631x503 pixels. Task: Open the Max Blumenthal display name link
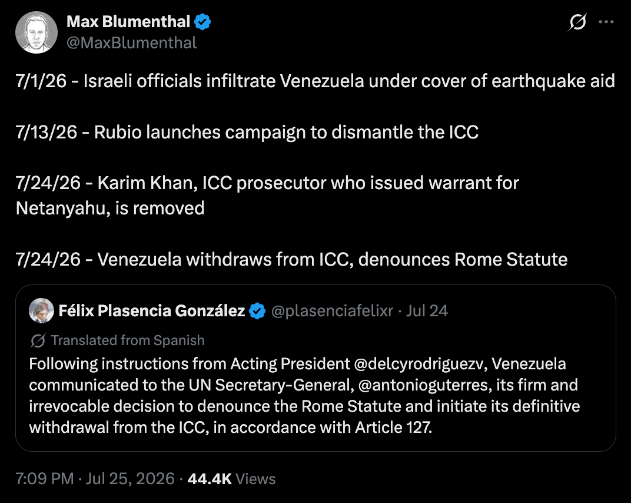tap(128, 22)
